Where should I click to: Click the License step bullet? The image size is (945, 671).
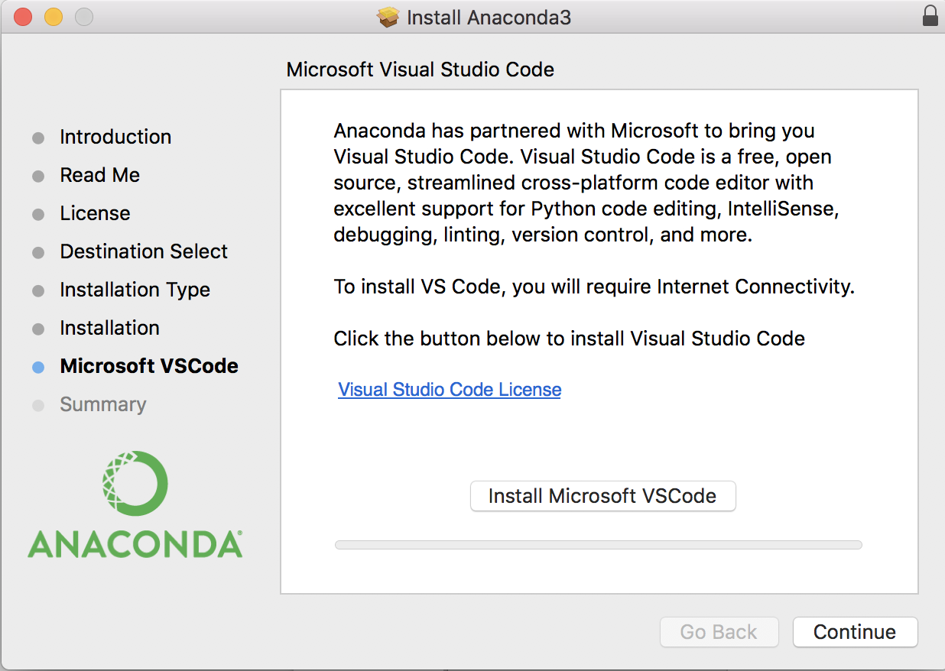38,215
